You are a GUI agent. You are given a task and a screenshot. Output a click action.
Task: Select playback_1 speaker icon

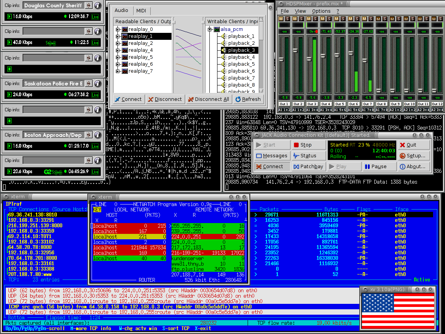coord(224,36)
